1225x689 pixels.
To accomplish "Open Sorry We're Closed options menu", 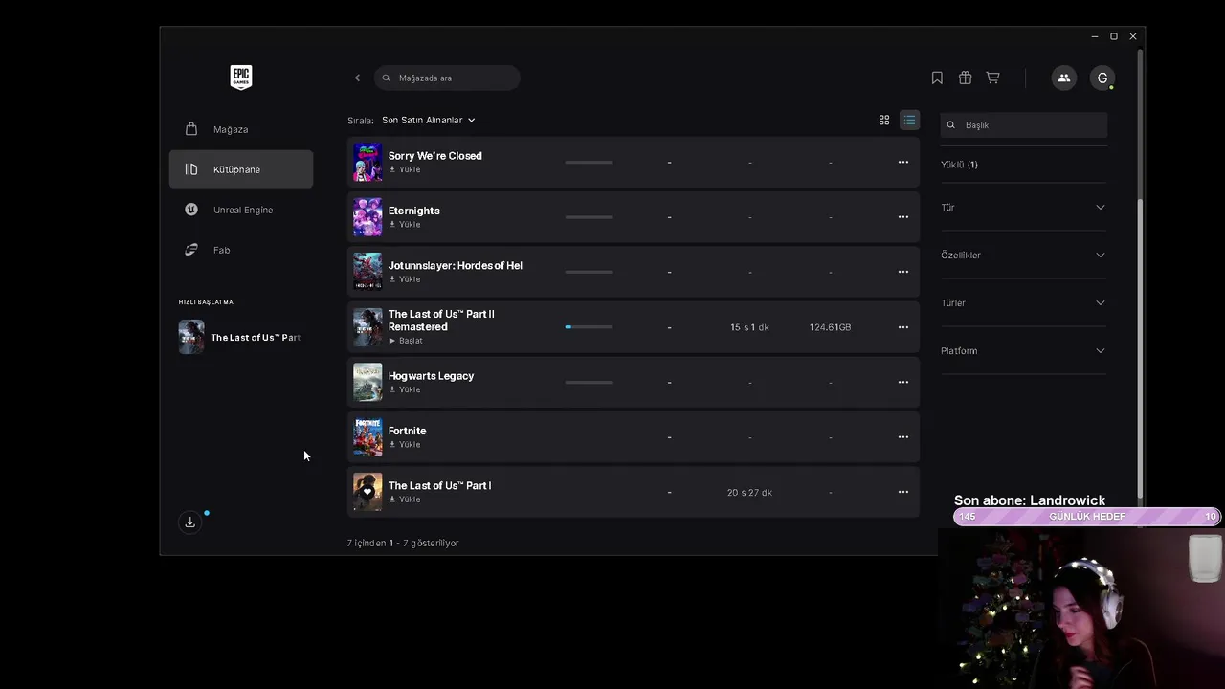I will point(902,162).
